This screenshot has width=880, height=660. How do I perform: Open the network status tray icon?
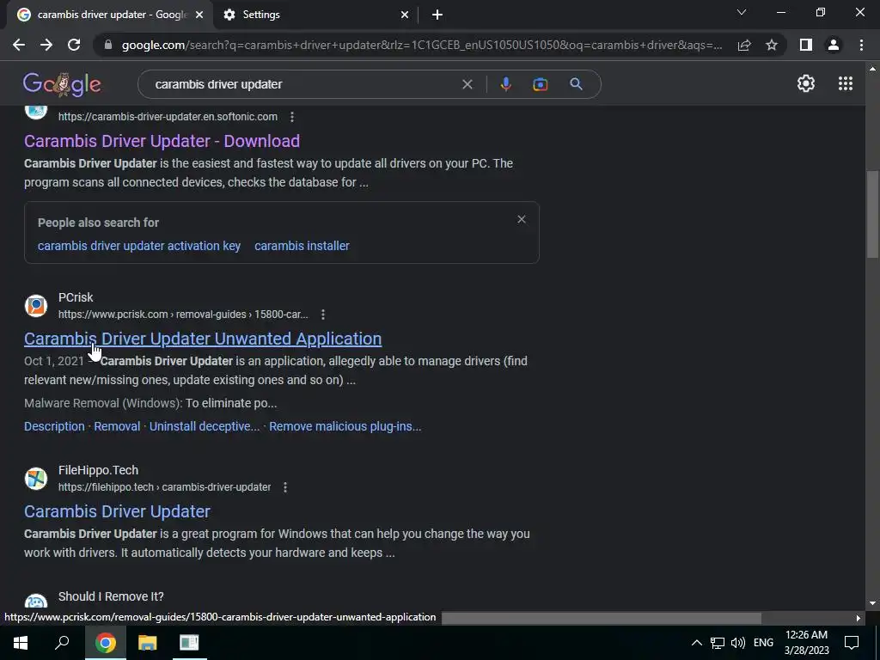coord(718,643)
